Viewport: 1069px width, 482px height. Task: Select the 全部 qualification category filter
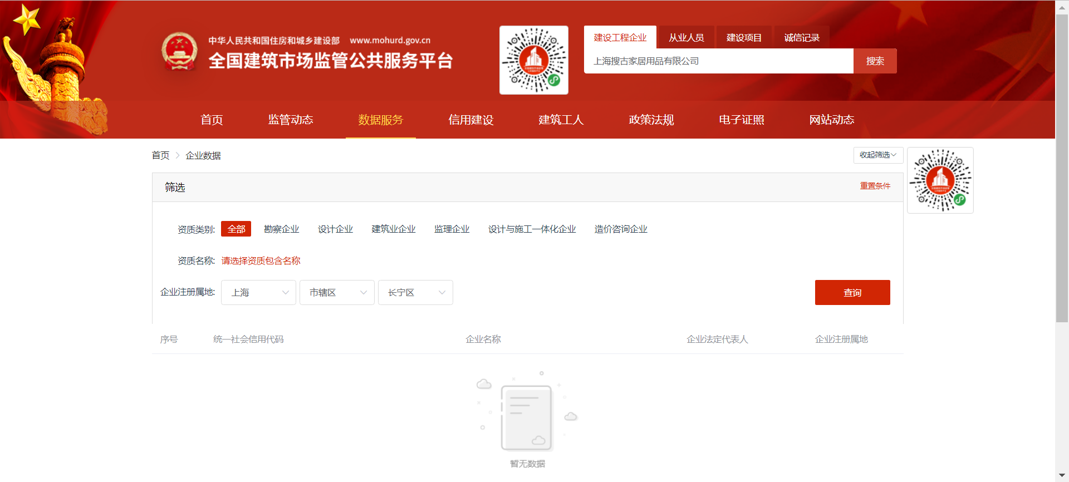(236, 229)
